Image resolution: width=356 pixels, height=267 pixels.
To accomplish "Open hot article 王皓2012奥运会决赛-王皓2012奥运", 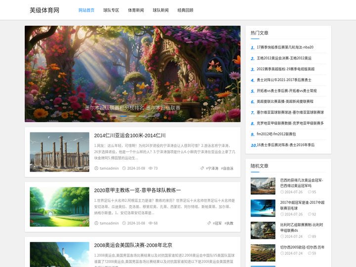I will 284,58.
